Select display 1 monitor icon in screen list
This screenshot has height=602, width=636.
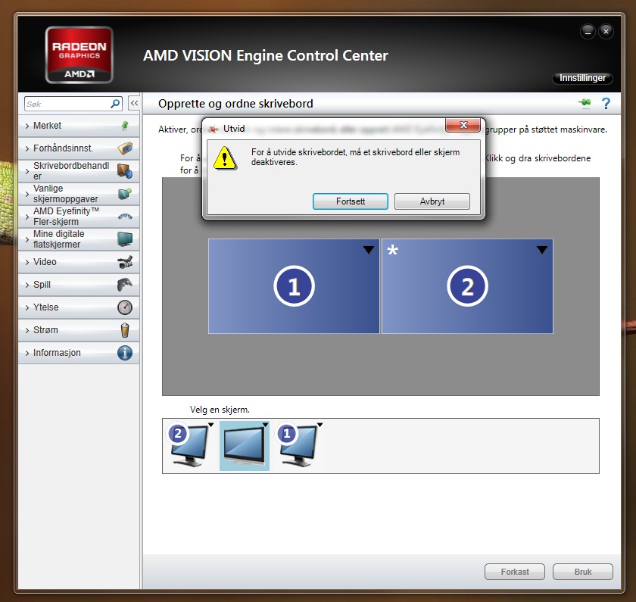point(299,445)
